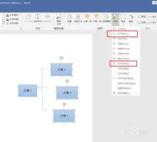Choose 右对齐(R) align right

[x=126, y=39]
